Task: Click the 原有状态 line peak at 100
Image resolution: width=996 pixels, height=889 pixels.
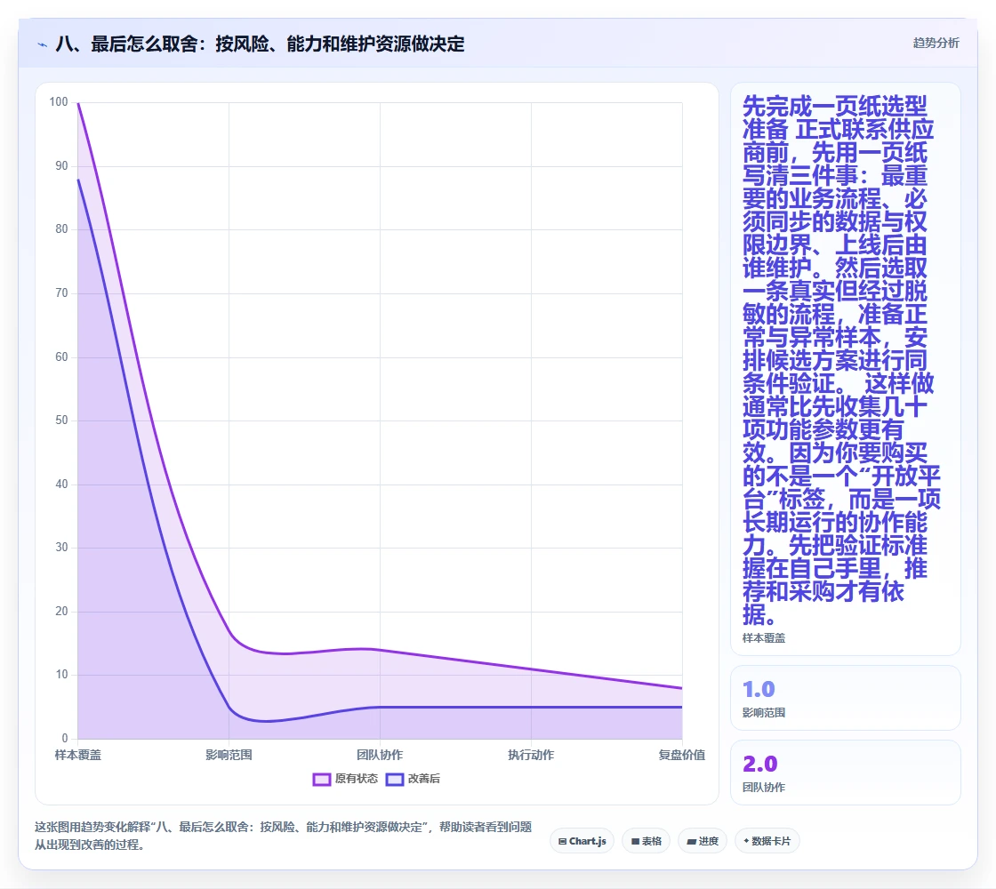Action: pos(78,103)
